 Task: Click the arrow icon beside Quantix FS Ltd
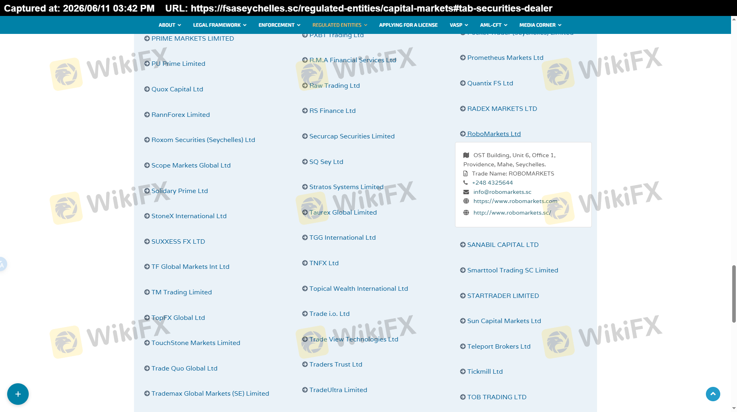tap(463, 83)
